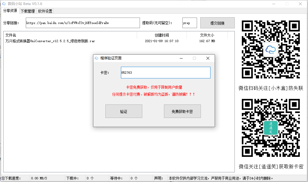Click the 免费获取卡密 button
This screenshot has height=182, width=308.
(182, 111)
